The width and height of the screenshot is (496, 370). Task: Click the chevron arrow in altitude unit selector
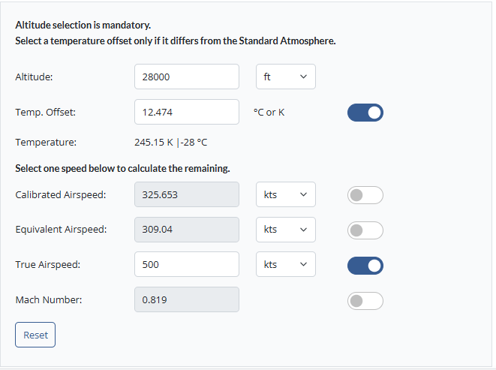coord(303,77)
